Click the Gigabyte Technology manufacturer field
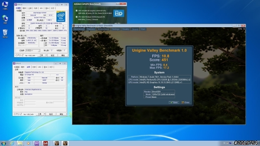This screenshot has width=260, height=146. point(44,72)
